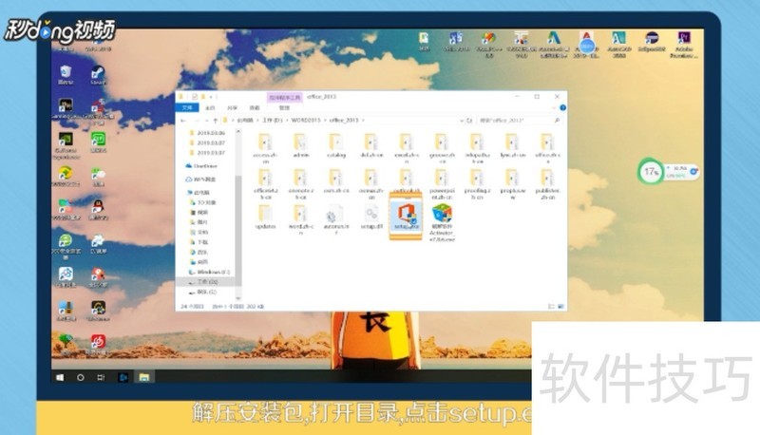Viewport: 760px width, 435px height.
Task: Expand the ribbon with the chevron beside help
Action: click(x=554, y=107)
